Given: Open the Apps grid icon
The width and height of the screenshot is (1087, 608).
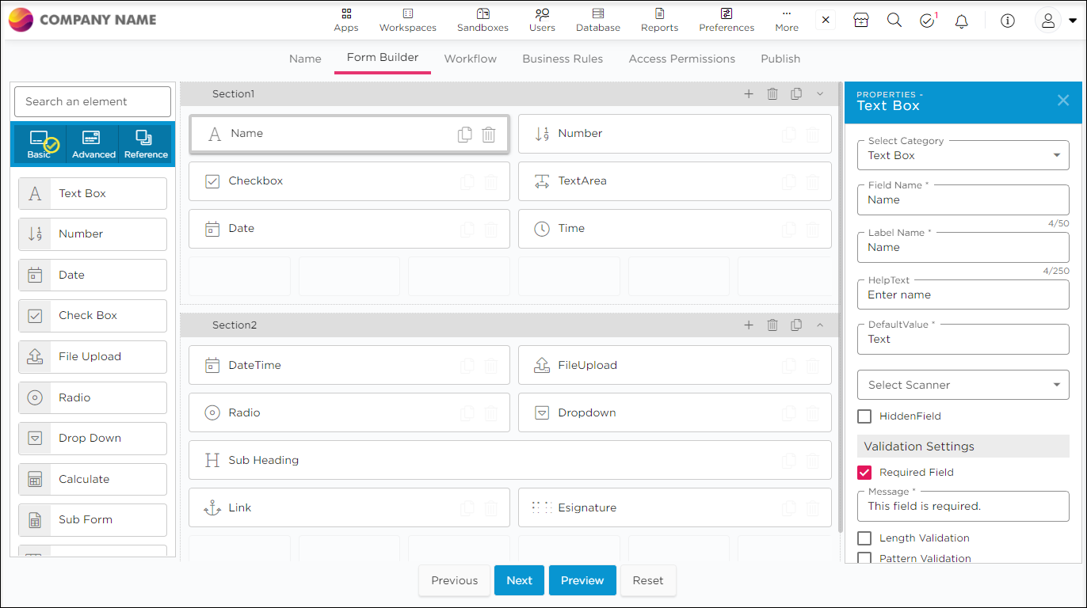Looking at the screenshot, I should pyautogui.click(x=346, y=14).
